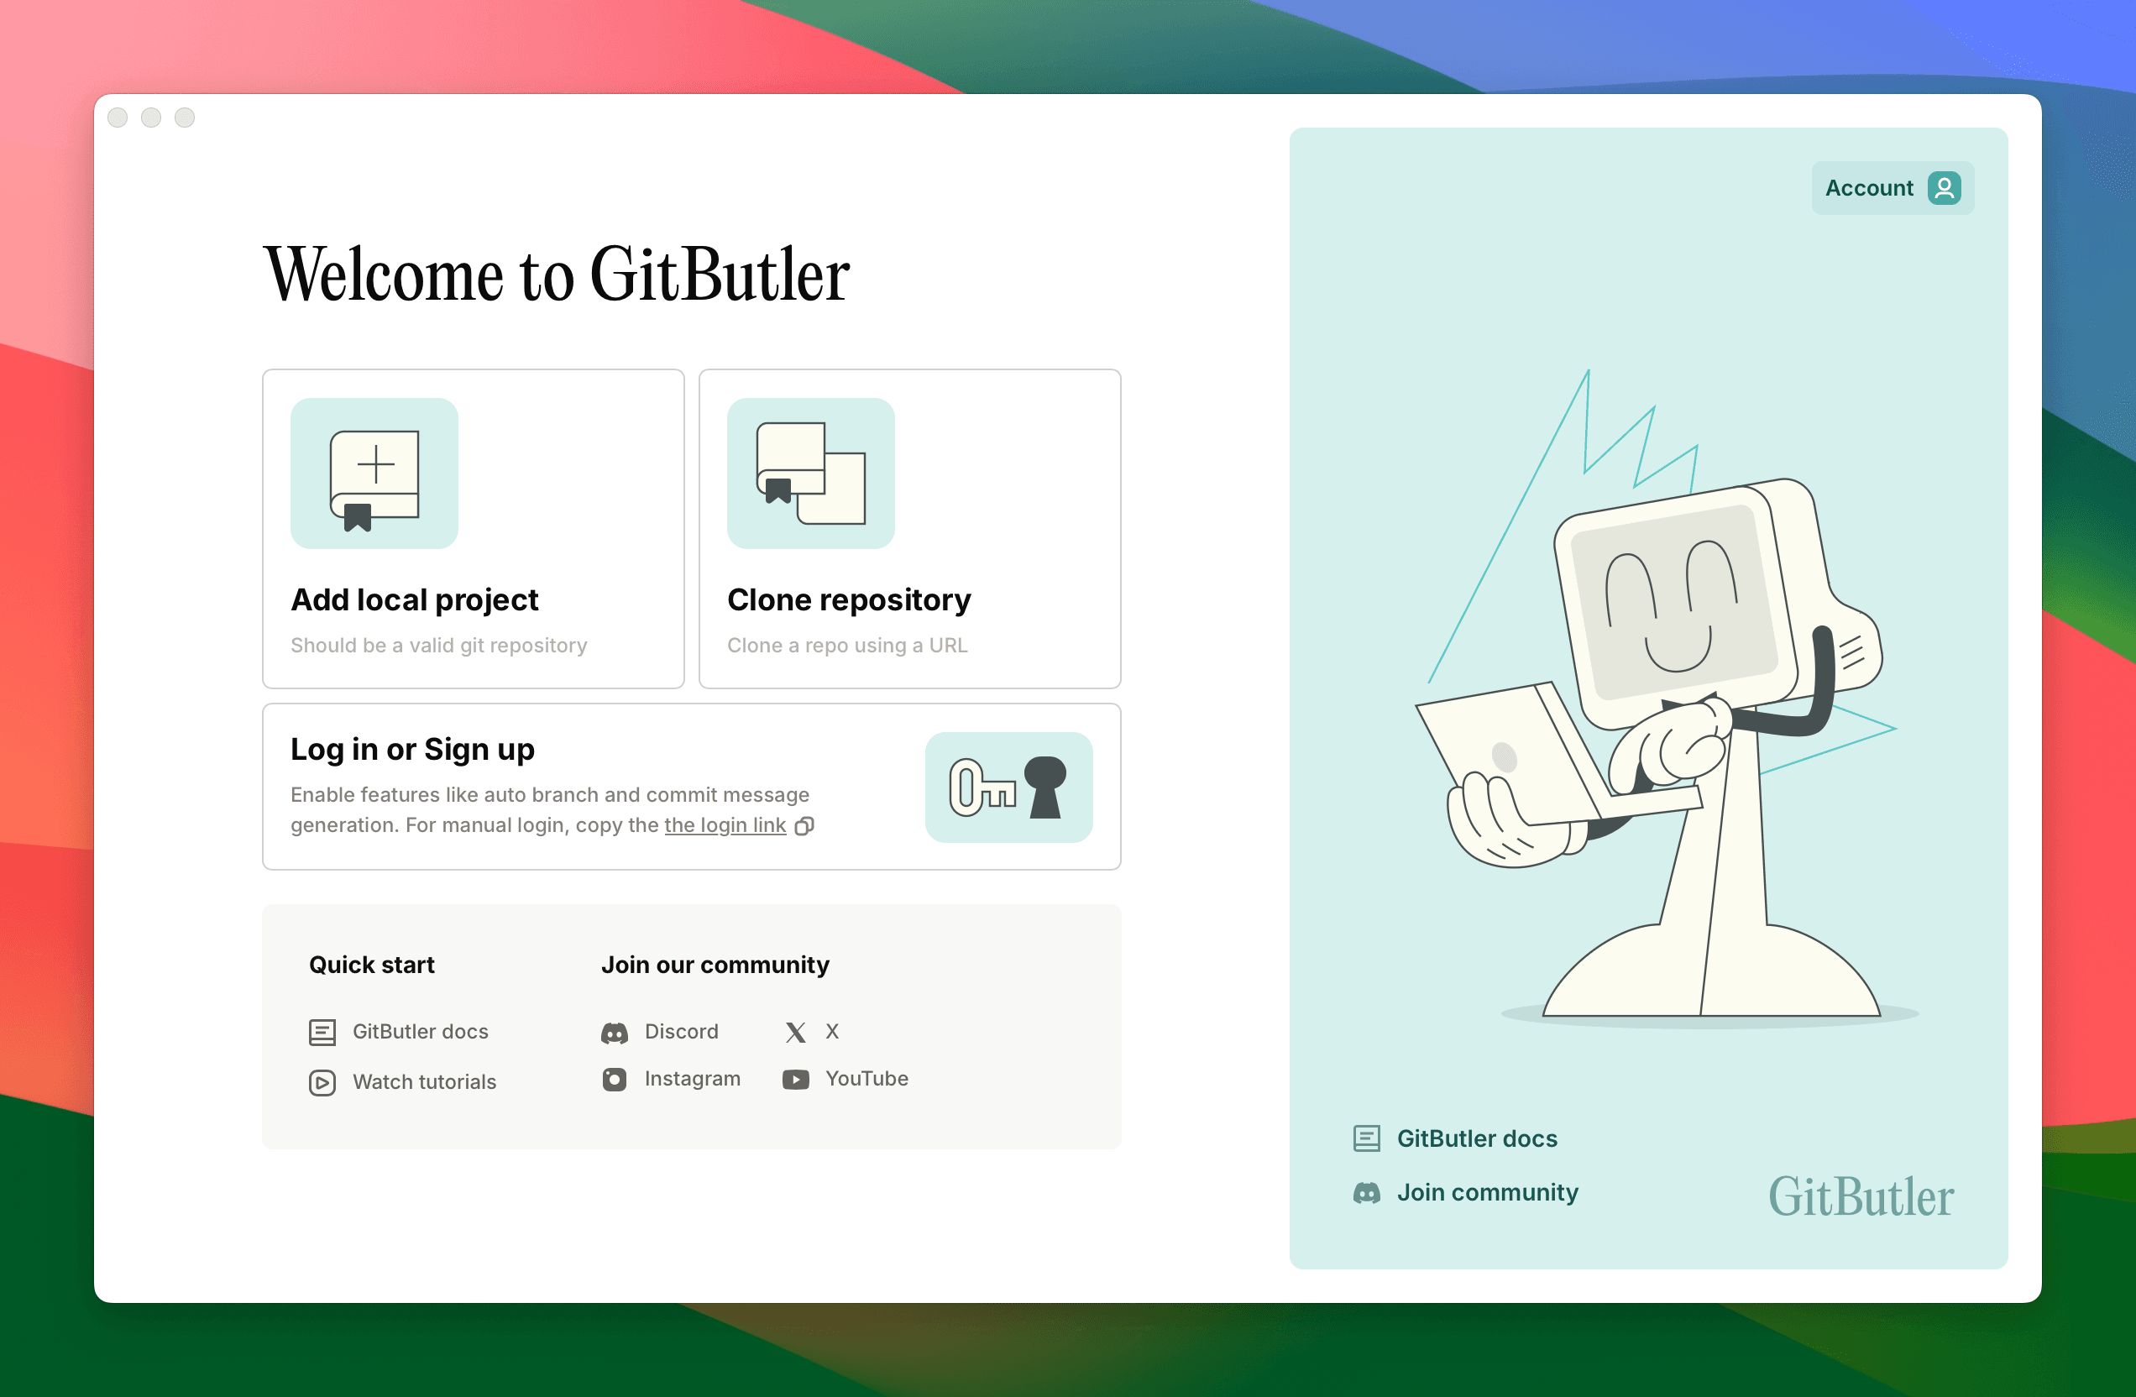Screen dimensions: 2136x1397
Task: Click the Instagram icon in community section
Action: click(x=615, y=1079)
